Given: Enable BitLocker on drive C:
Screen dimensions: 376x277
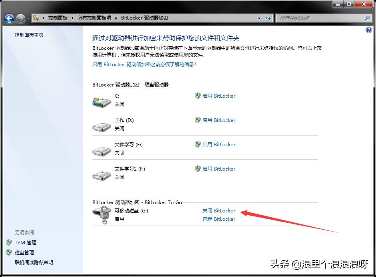Looking at the screenshot, I should pos(219,96).
